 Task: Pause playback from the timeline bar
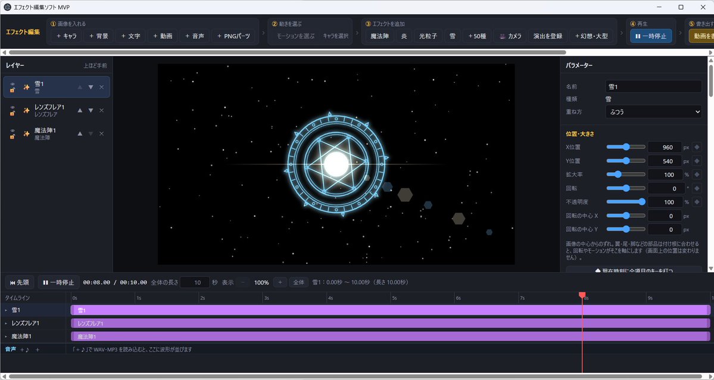pos(59,282)
